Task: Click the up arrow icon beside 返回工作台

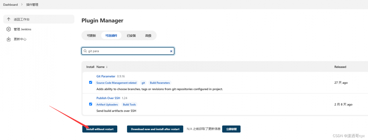Action: pyautogui.click(x=9, y=19)
